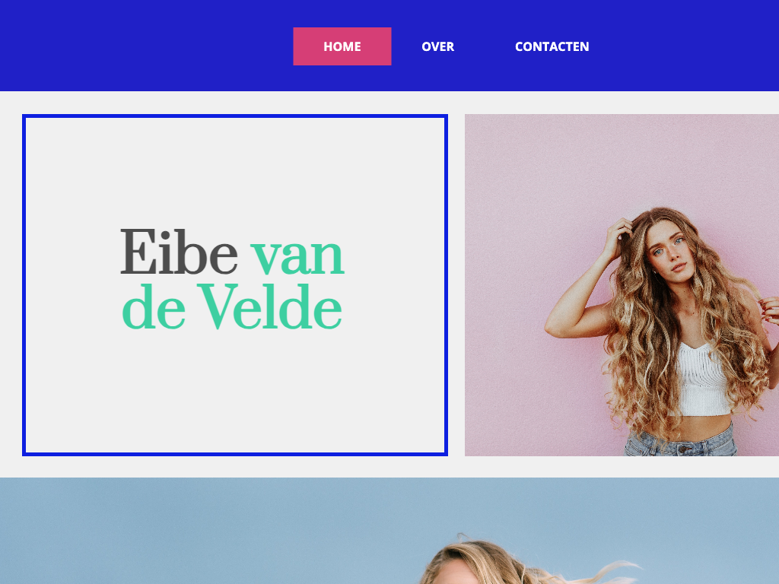Click the letter V in "Velde"
779x584 pixels.
(217, 306)
